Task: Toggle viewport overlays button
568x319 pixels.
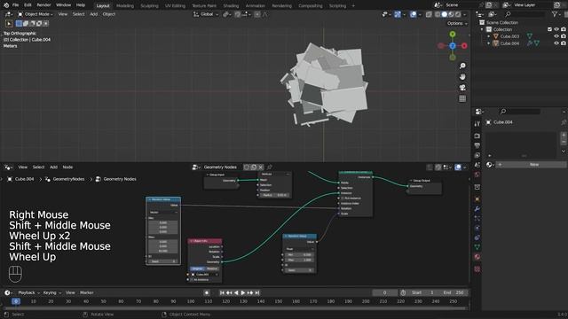Action: tap(413, 14)
